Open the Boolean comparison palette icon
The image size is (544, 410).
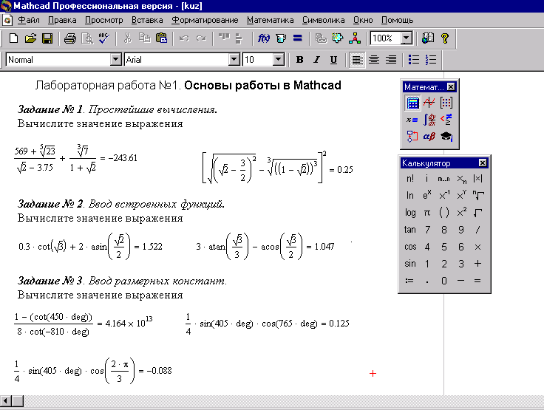click(446, 120)
